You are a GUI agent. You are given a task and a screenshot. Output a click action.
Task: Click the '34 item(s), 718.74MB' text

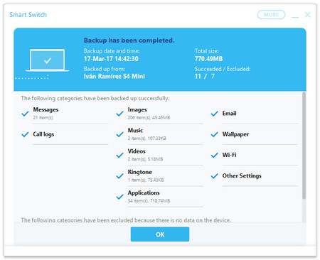(149, 201)
